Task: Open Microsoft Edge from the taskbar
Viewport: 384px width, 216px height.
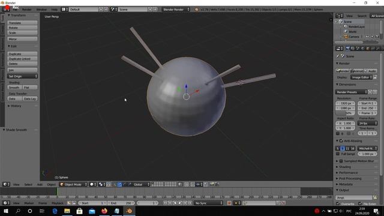Action: point(55,211)
